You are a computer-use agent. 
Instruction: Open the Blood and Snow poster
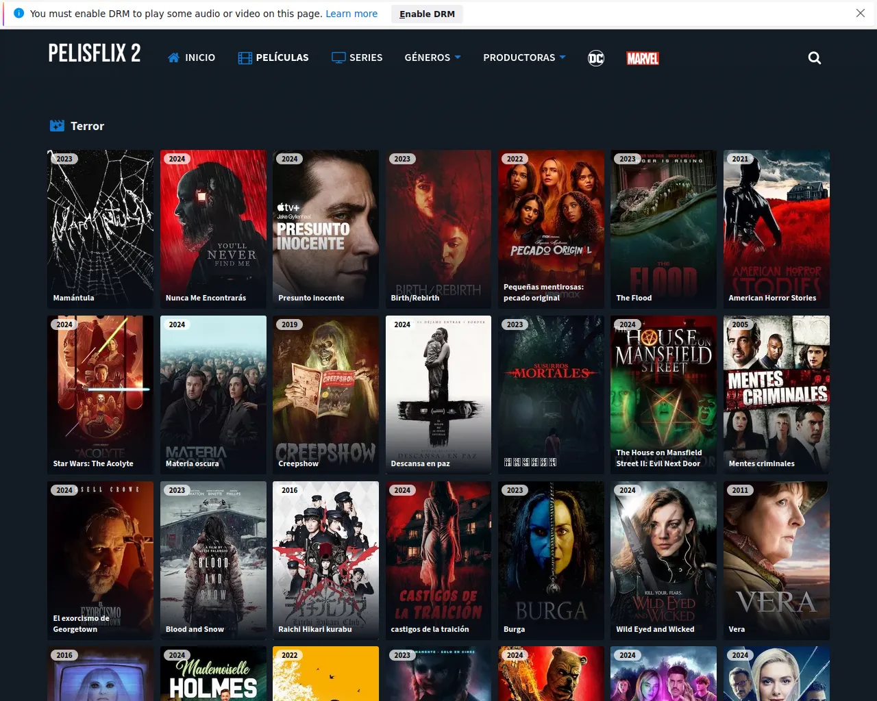[213, 561]
